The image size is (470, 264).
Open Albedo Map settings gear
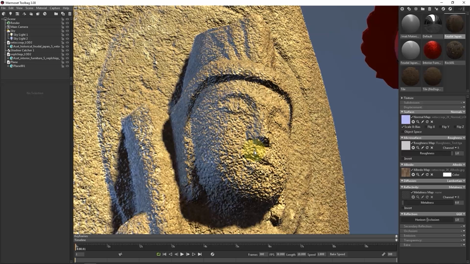413,175
